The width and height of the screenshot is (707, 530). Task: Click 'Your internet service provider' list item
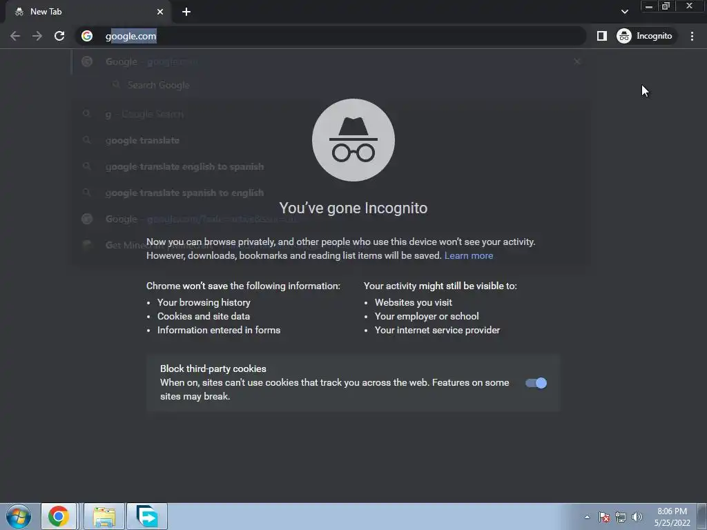(x=437, y=331)
